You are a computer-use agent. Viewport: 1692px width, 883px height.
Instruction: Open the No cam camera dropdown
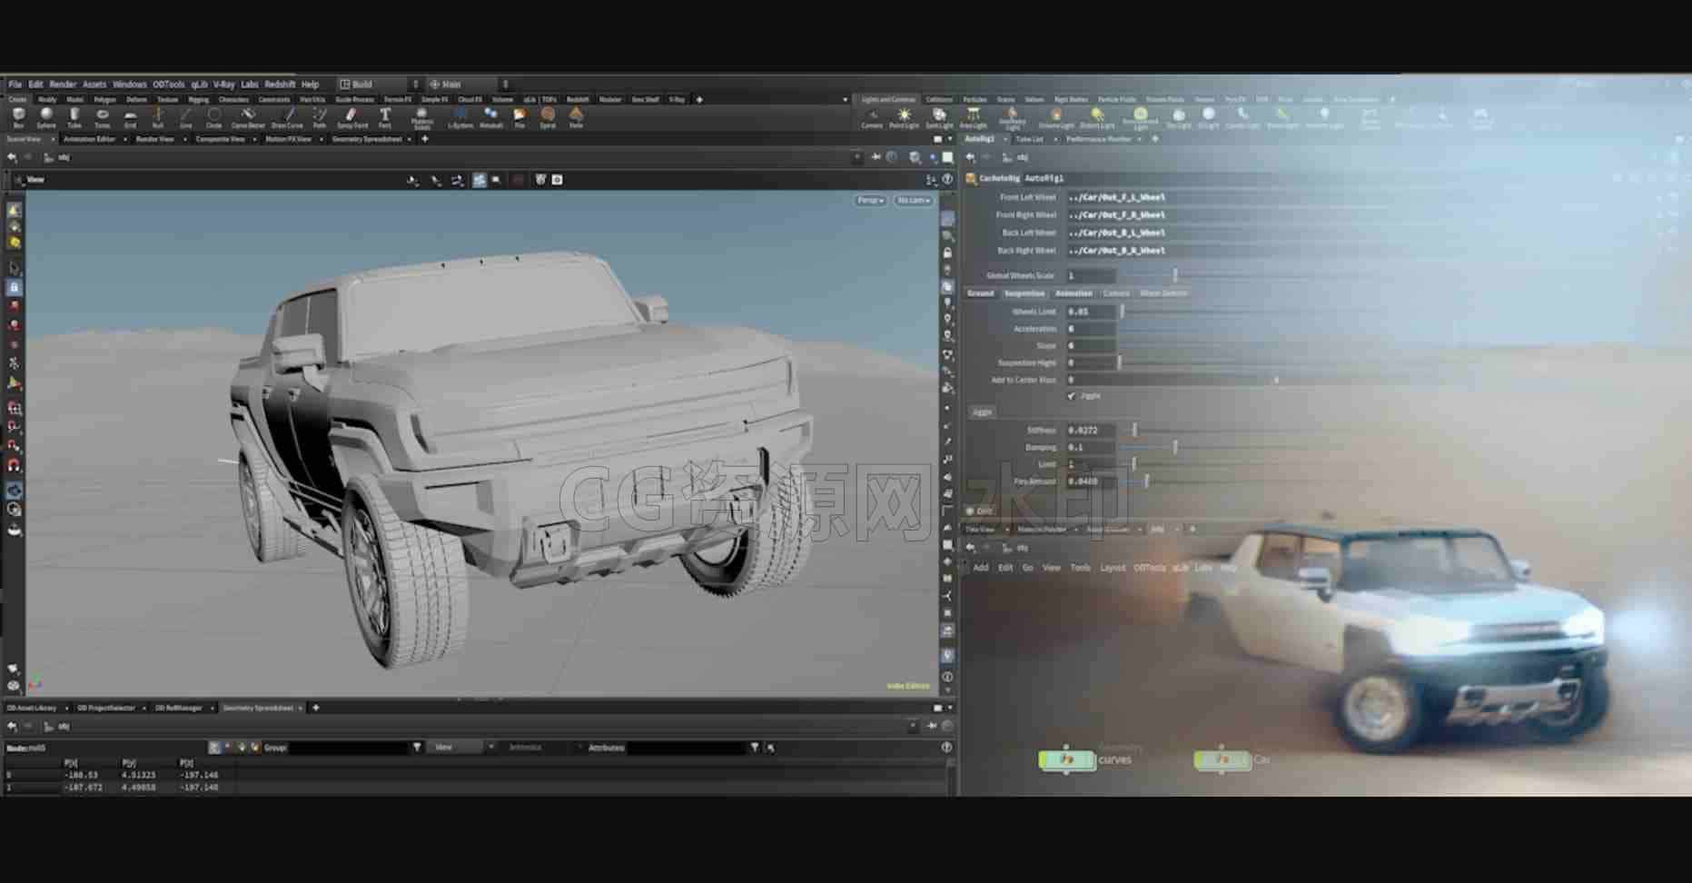coord(913,200)
